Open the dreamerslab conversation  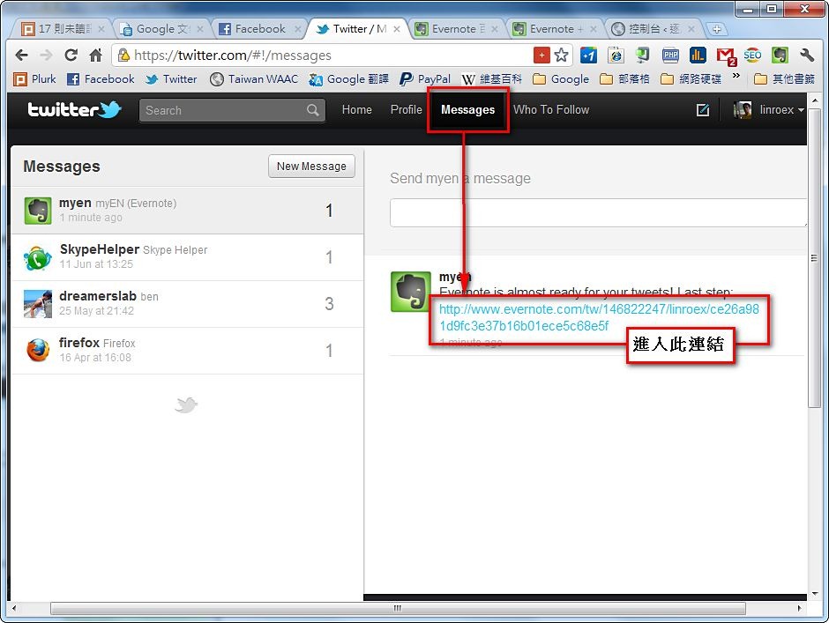pos(187,304)
